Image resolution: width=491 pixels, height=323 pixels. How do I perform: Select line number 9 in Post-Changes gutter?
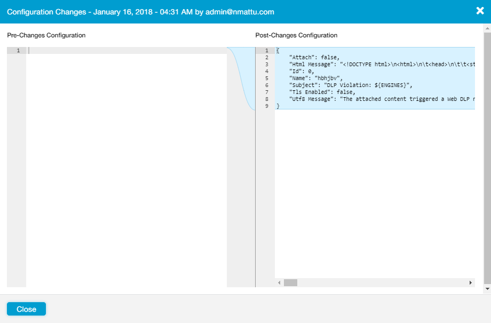[x=266, y=106]
